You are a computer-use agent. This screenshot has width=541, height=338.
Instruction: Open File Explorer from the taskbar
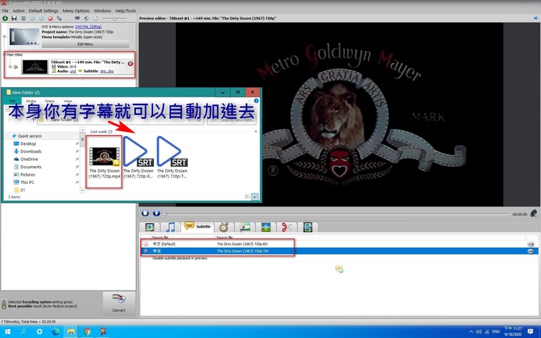coord(71,331)
